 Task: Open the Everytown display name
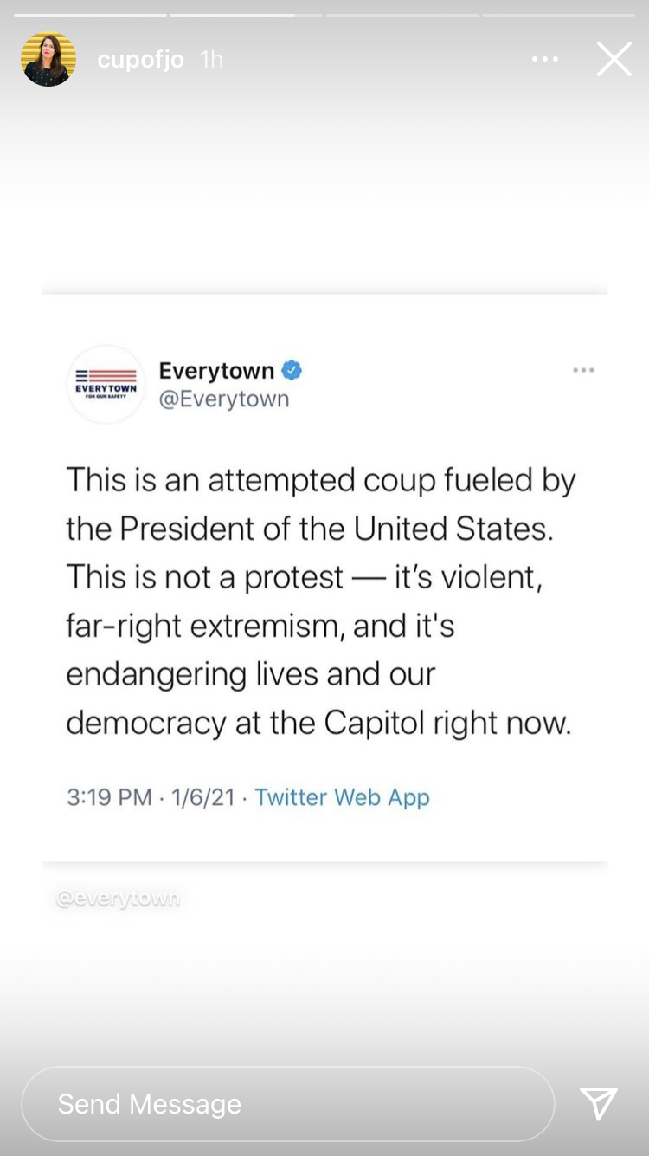click(216, 371)
